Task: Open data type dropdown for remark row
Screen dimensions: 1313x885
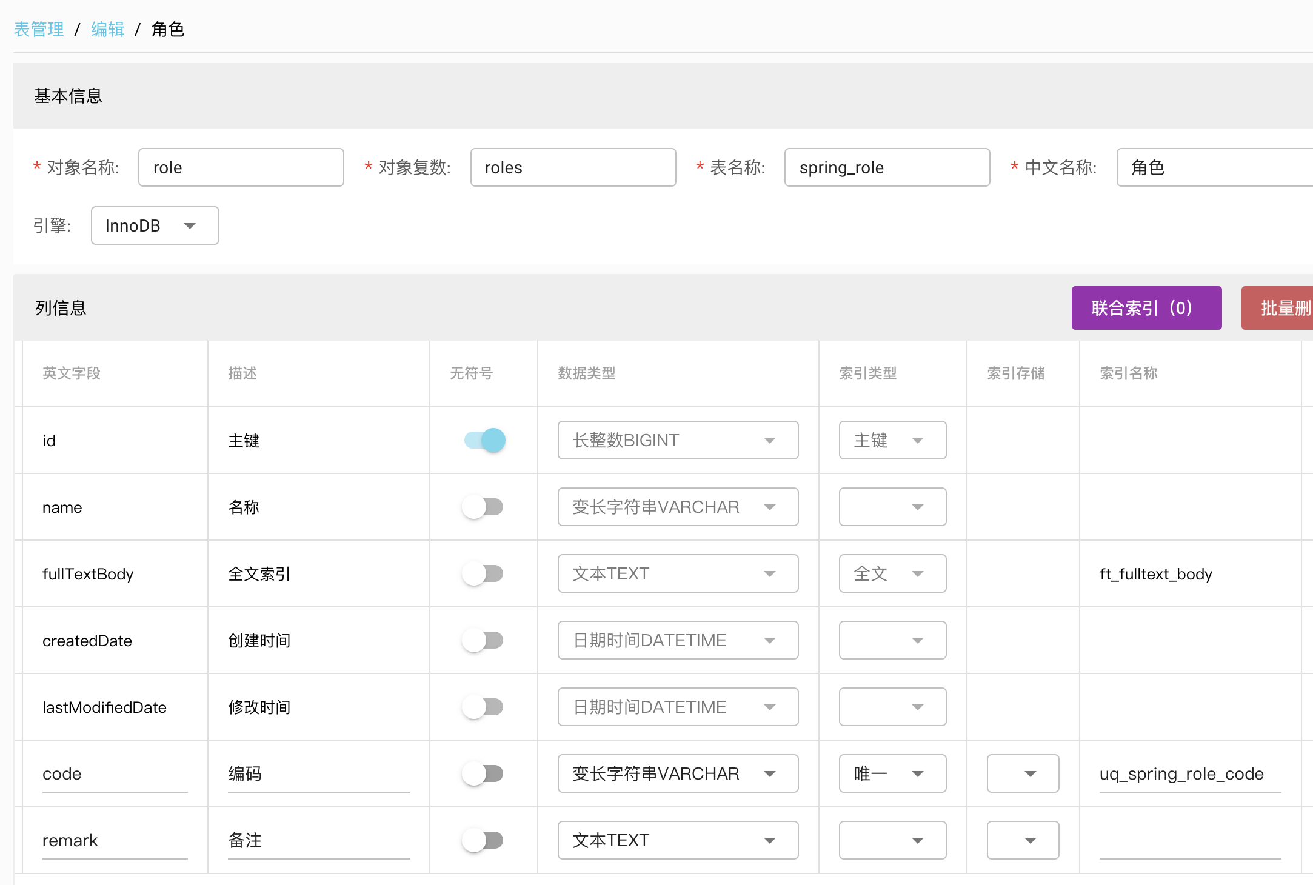Action: point(677,840)
